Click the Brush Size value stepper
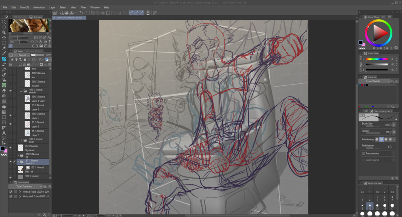Viewport: 402px width, 217px height. [390, 125]
